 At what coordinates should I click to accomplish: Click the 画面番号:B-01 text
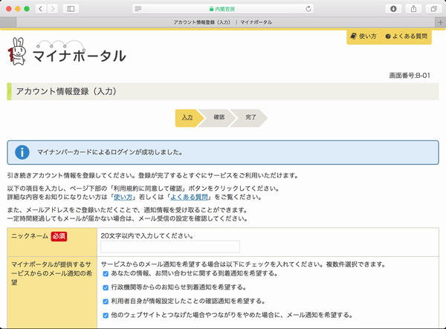[410, 76]
